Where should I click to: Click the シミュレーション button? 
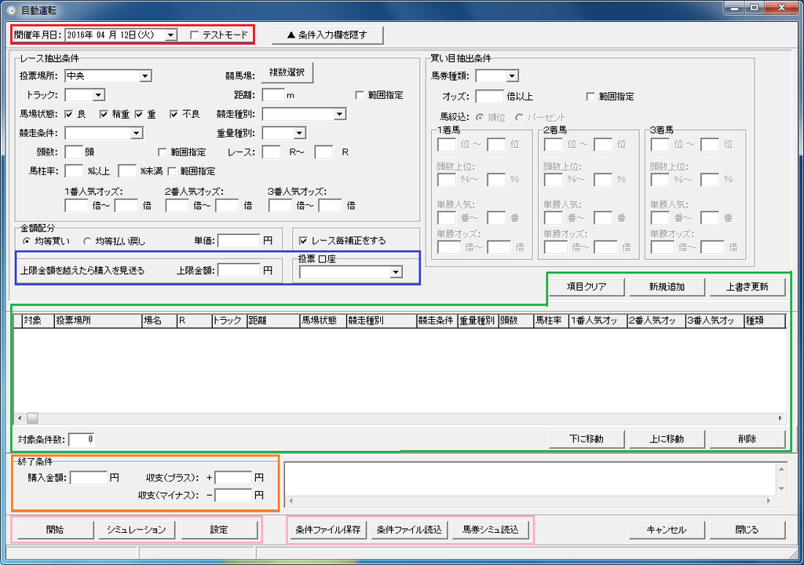tap(137, 530)
